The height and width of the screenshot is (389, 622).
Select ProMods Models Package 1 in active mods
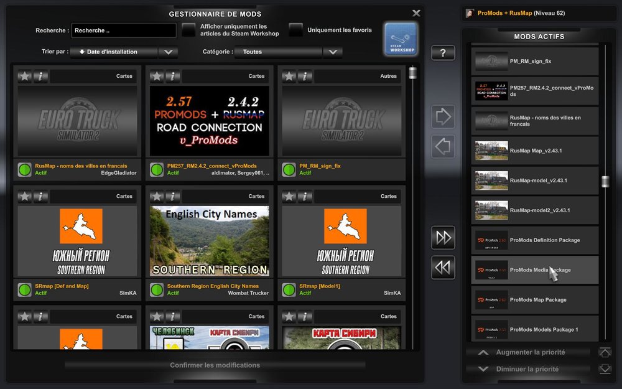pyautogui.click(x=535, y=329)
